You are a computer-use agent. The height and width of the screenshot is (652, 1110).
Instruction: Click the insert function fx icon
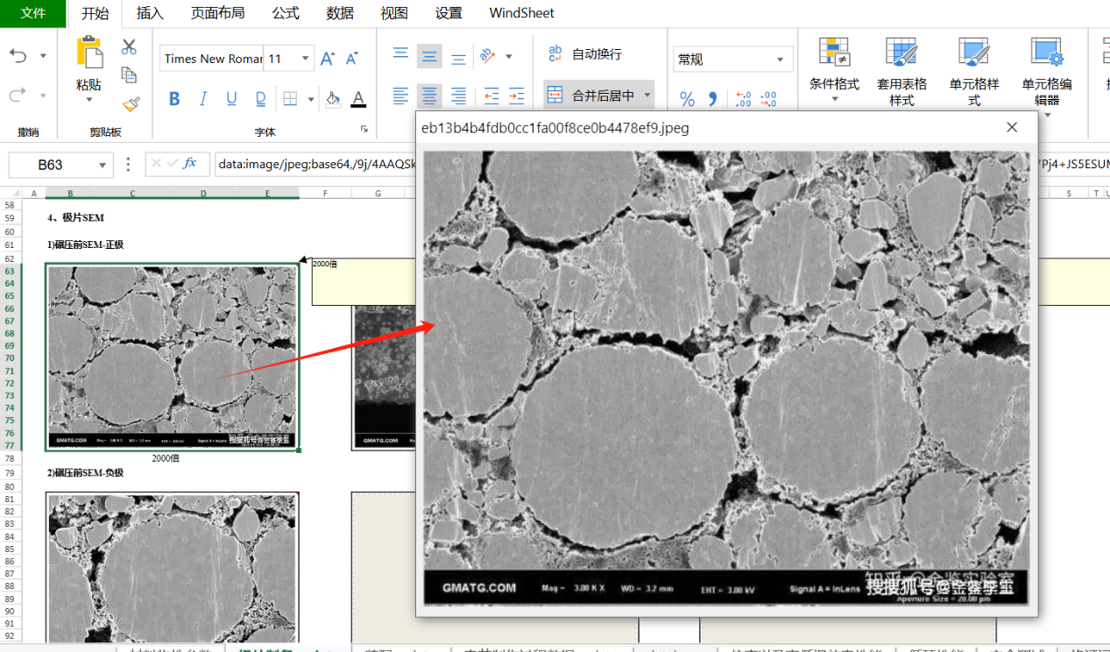(x=190, y=164)
